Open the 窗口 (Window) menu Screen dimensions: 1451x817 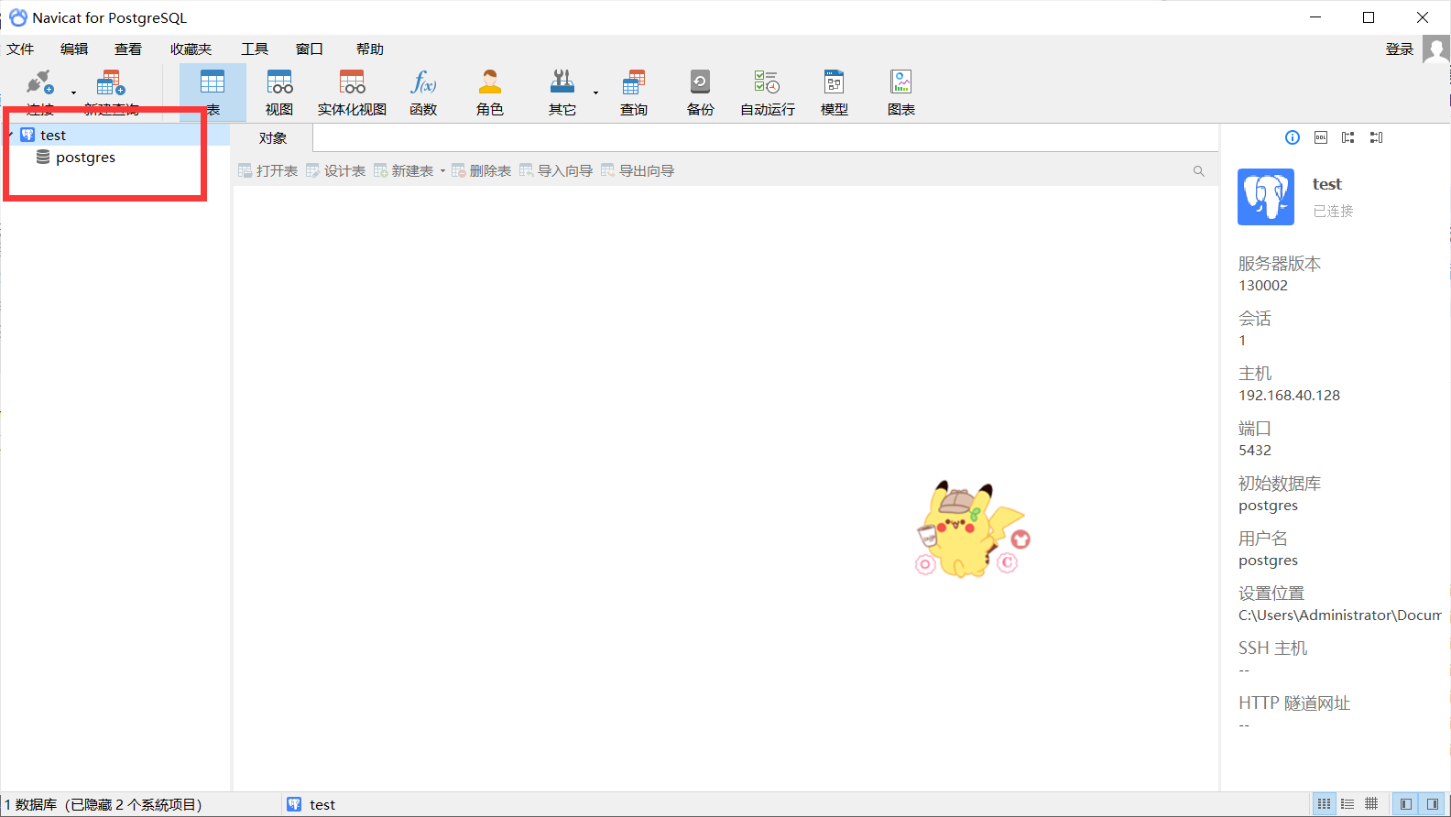pos(310,49)
